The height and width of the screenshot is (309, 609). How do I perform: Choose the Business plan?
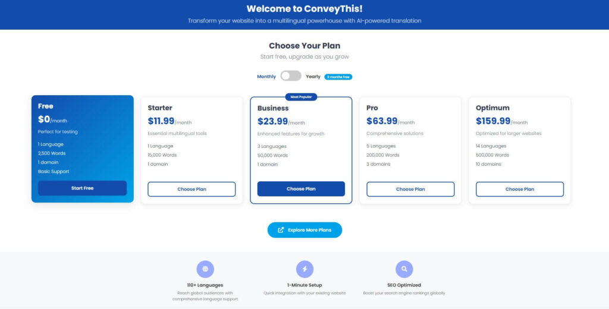(301, 189)
